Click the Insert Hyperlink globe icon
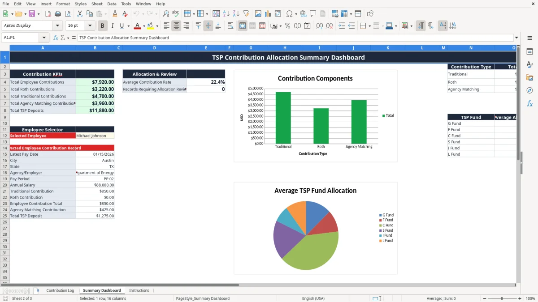 (x=303, y=14)
